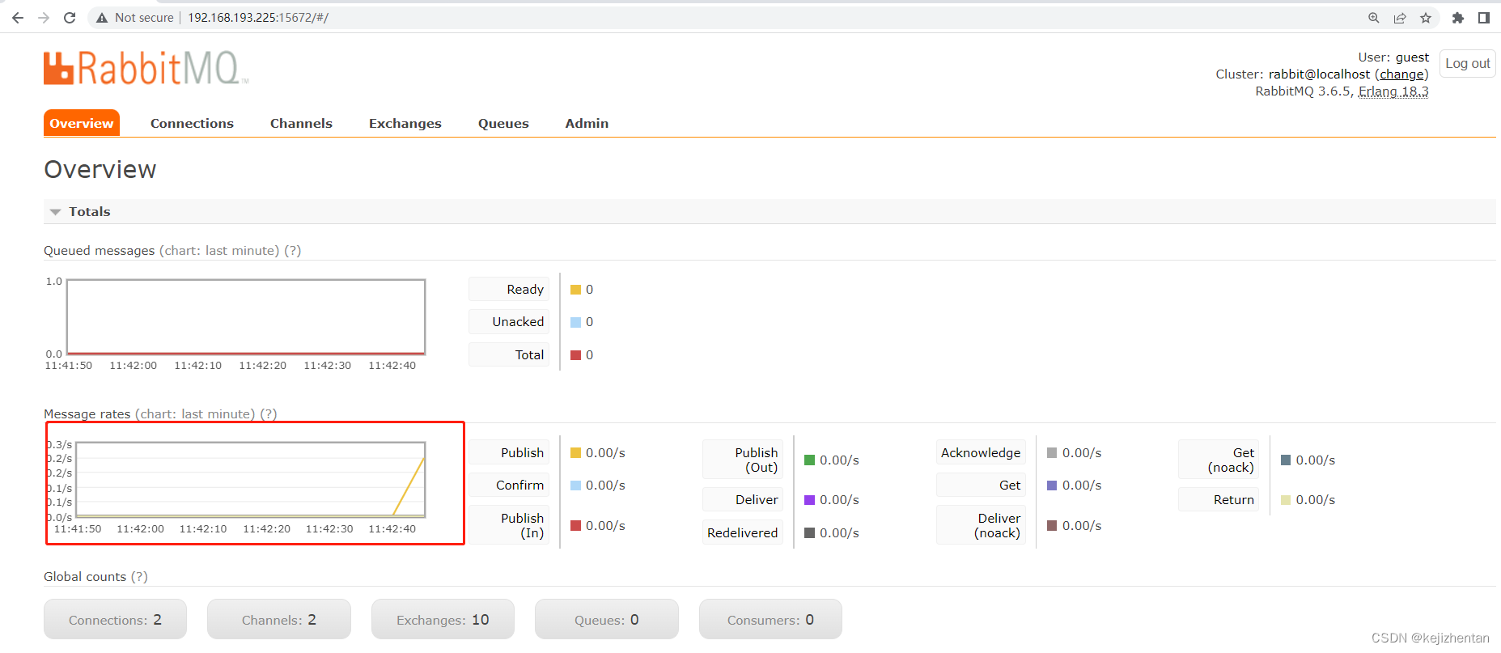Click the red Total color swatch
The width and height of the screenshot is (1501, 653).
click(576, 355)
